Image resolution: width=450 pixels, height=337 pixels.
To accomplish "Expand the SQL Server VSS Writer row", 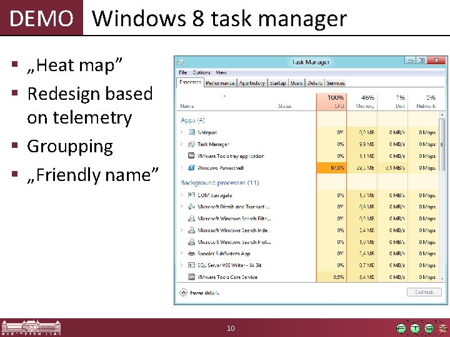I will point(182,265).
